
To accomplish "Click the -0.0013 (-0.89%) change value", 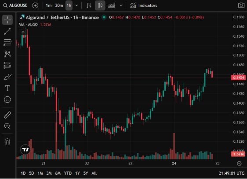I will click(x=189, y=17).
